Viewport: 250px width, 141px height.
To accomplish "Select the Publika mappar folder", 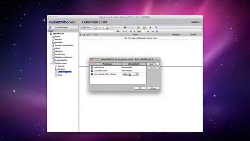I will pos(61,63).
